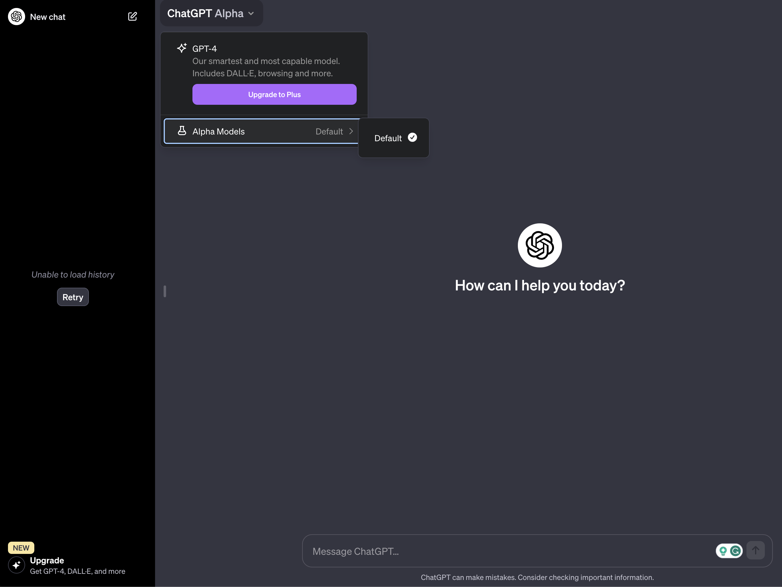Click the GPT-4 sparkle/star icon
Viewport: 782px width, 587px height.
pos(181,48)
